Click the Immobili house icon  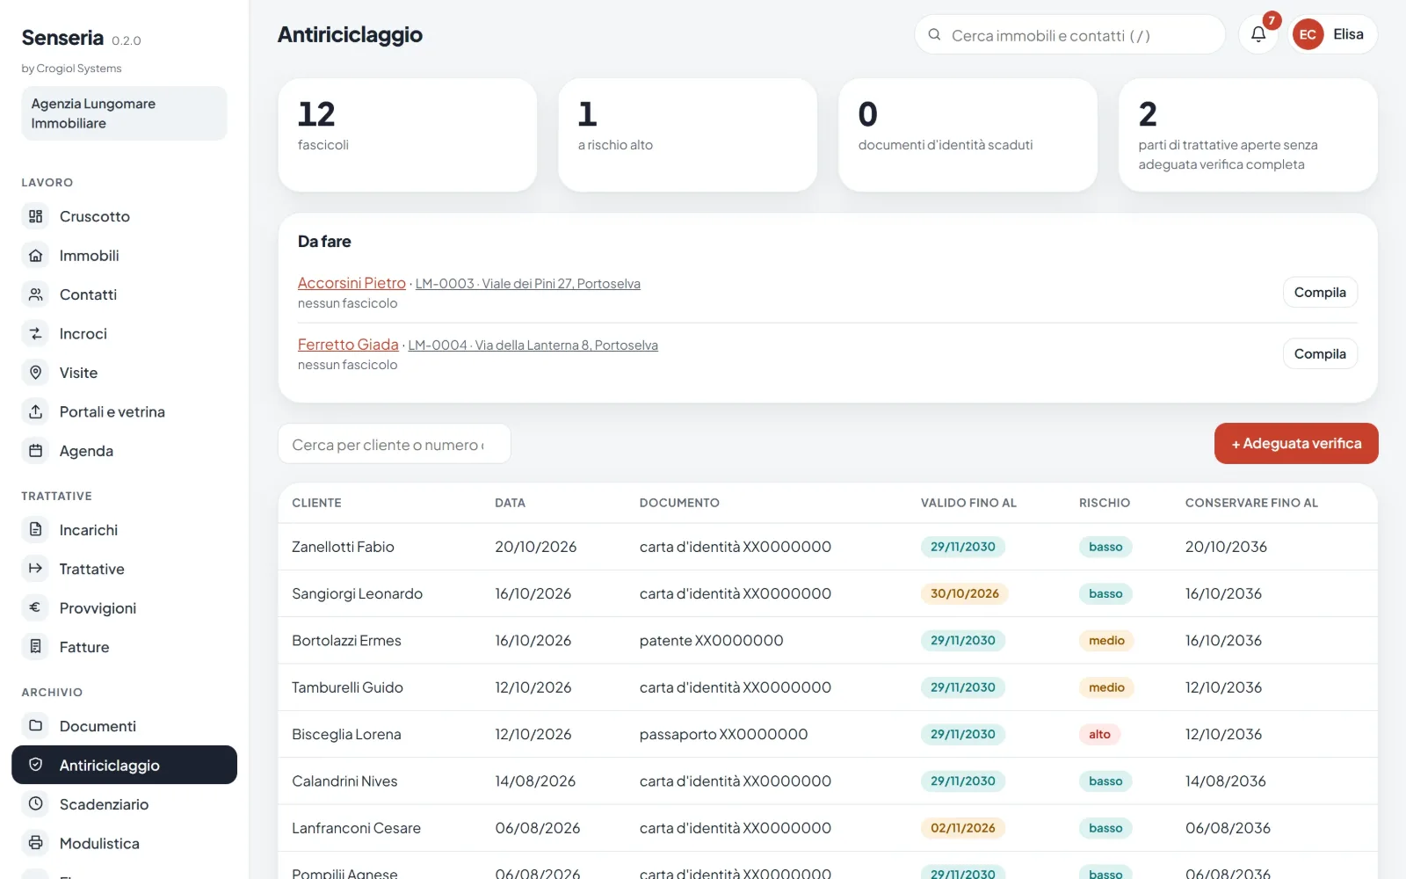[x=35, y=256]
